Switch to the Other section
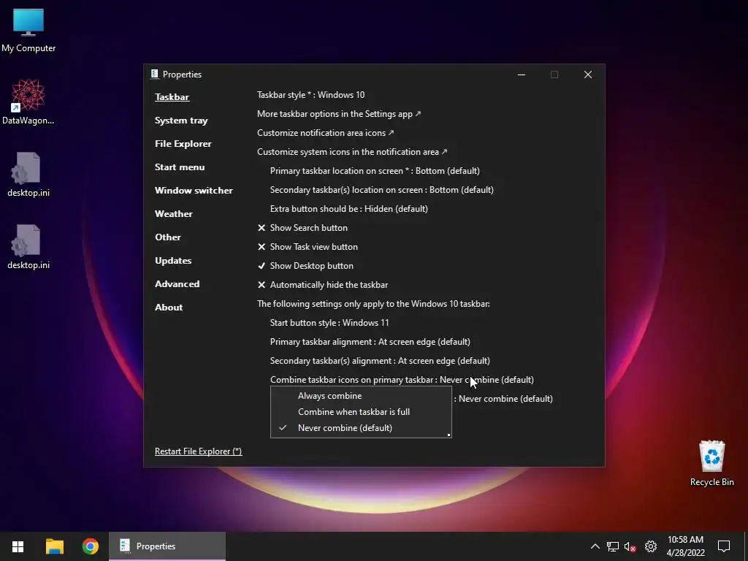748x561 pixels. [168, 237]
